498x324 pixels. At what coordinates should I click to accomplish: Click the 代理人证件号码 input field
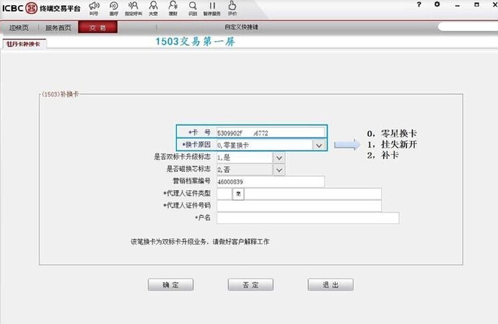tap(299, 205)
